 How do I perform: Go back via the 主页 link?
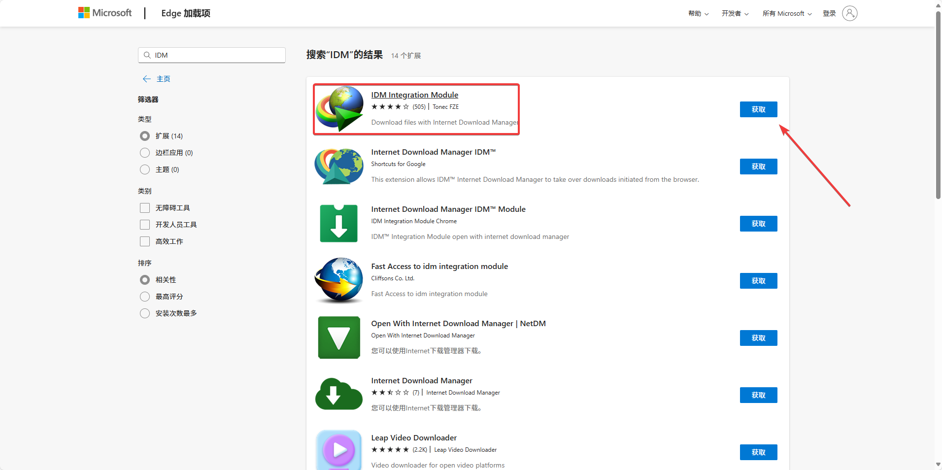pos(163,79)
